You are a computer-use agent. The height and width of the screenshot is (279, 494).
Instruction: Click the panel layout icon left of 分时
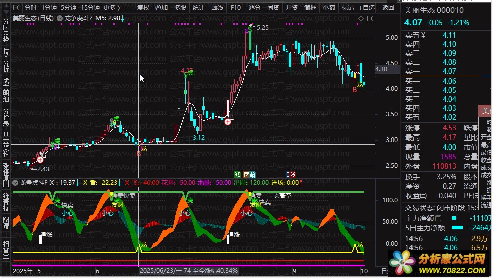point(16,8)
